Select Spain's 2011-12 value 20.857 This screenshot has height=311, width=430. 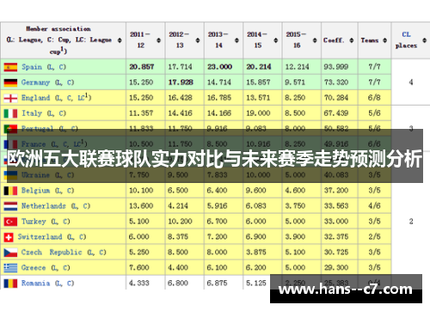[x=145, y=67]
